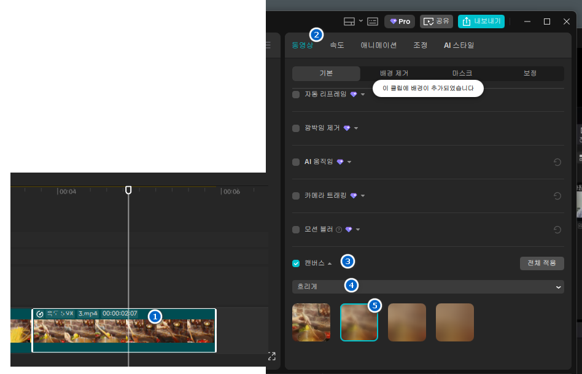Click the 공유 share button
Viewport: 582px width, 374px height.
coord(436,21)
